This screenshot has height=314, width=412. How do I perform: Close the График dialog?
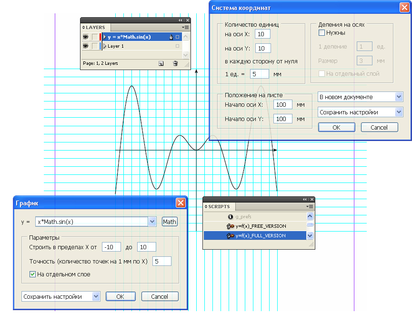(x=181, y=203)
